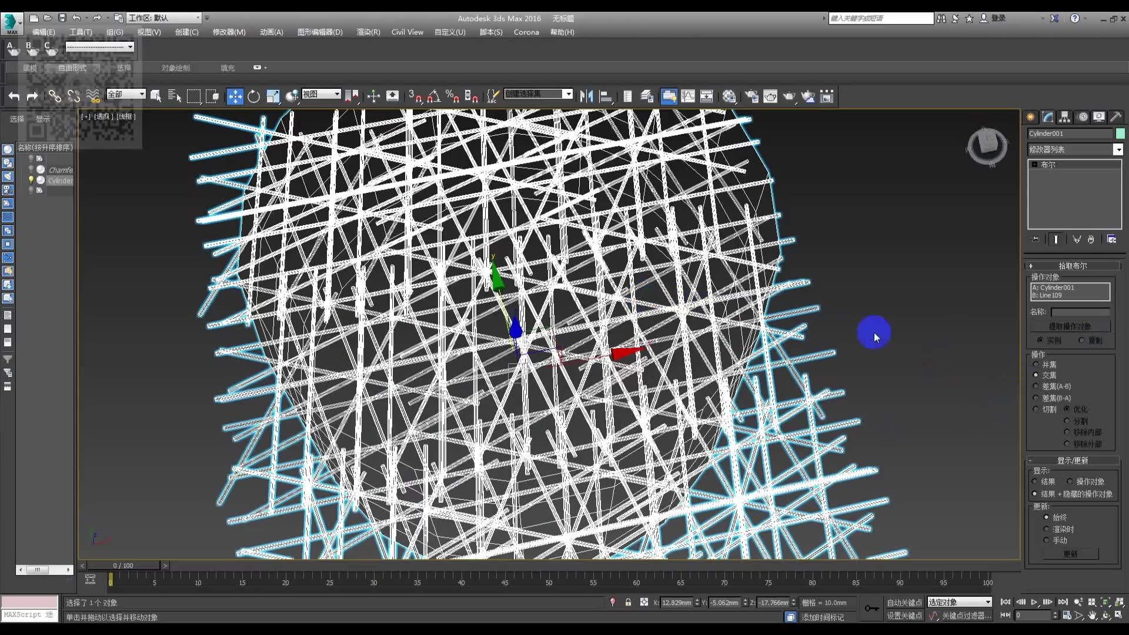Click the Select by Name icon
Image resolution: width=1129 pixels, height=635 pixels.
(174, 96)
